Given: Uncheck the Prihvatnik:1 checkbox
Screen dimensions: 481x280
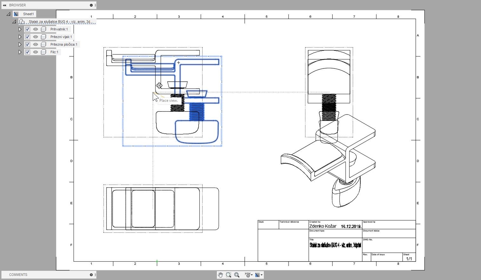Looking at the screenshot, I should coord(28,29).
